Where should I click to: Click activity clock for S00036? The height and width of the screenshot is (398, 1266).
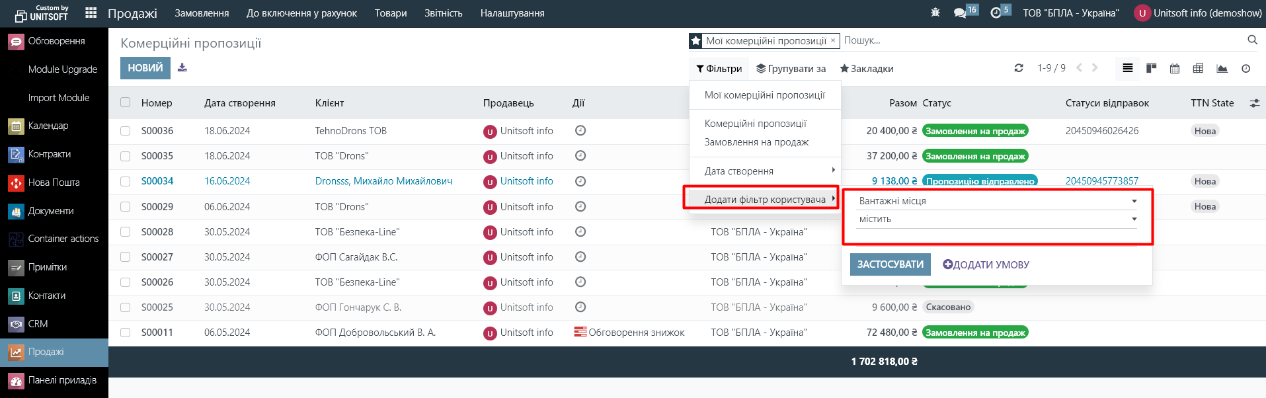(x=580, y=131)
